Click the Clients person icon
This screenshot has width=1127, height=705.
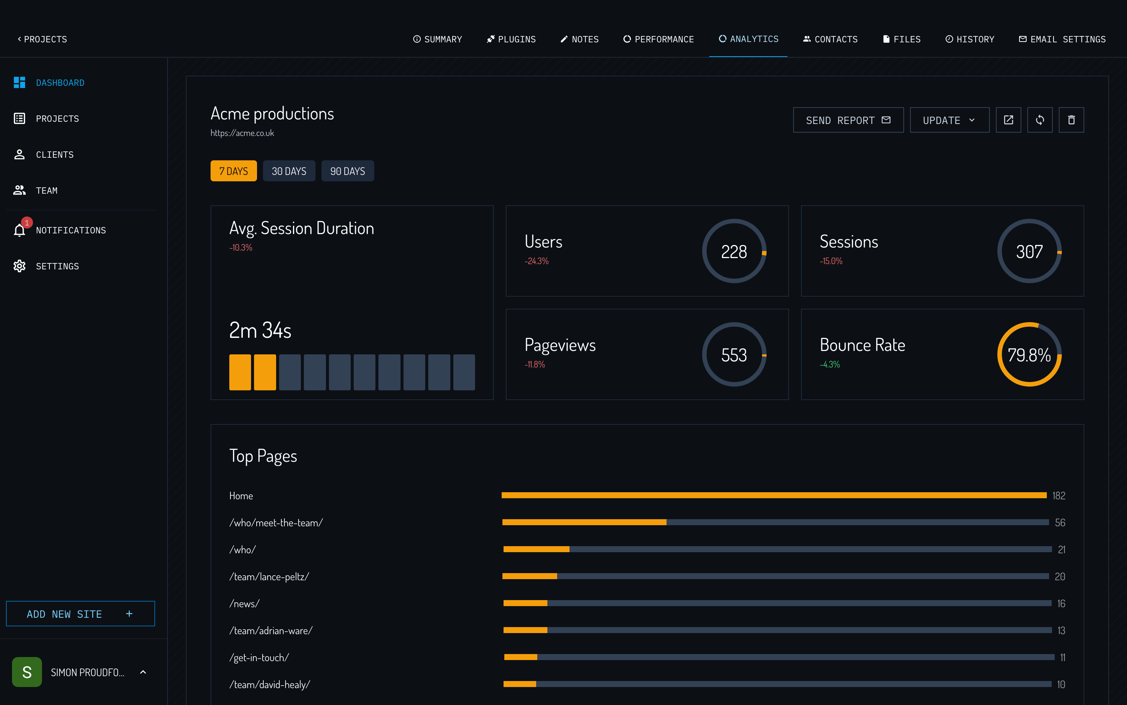[x=19, y=154]
